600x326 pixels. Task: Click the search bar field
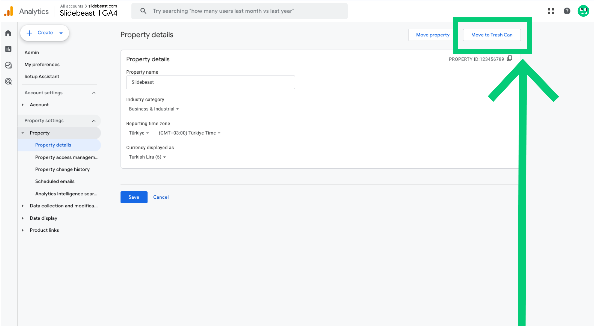[239, 11]
